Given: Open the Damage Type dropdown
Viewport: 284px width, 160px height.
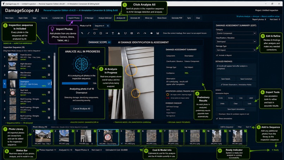Looking at the screenshot, I should (236, 50).
